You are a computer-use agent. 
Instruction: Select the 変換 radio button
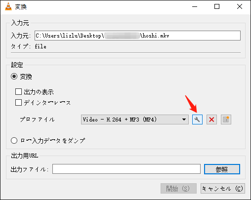(14, 77)
